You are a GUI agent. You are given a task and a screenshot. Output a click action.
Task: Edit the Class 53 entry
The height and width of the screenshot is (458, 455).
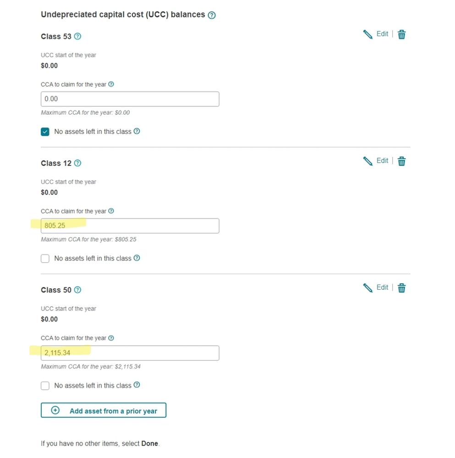tap(376, 34)
